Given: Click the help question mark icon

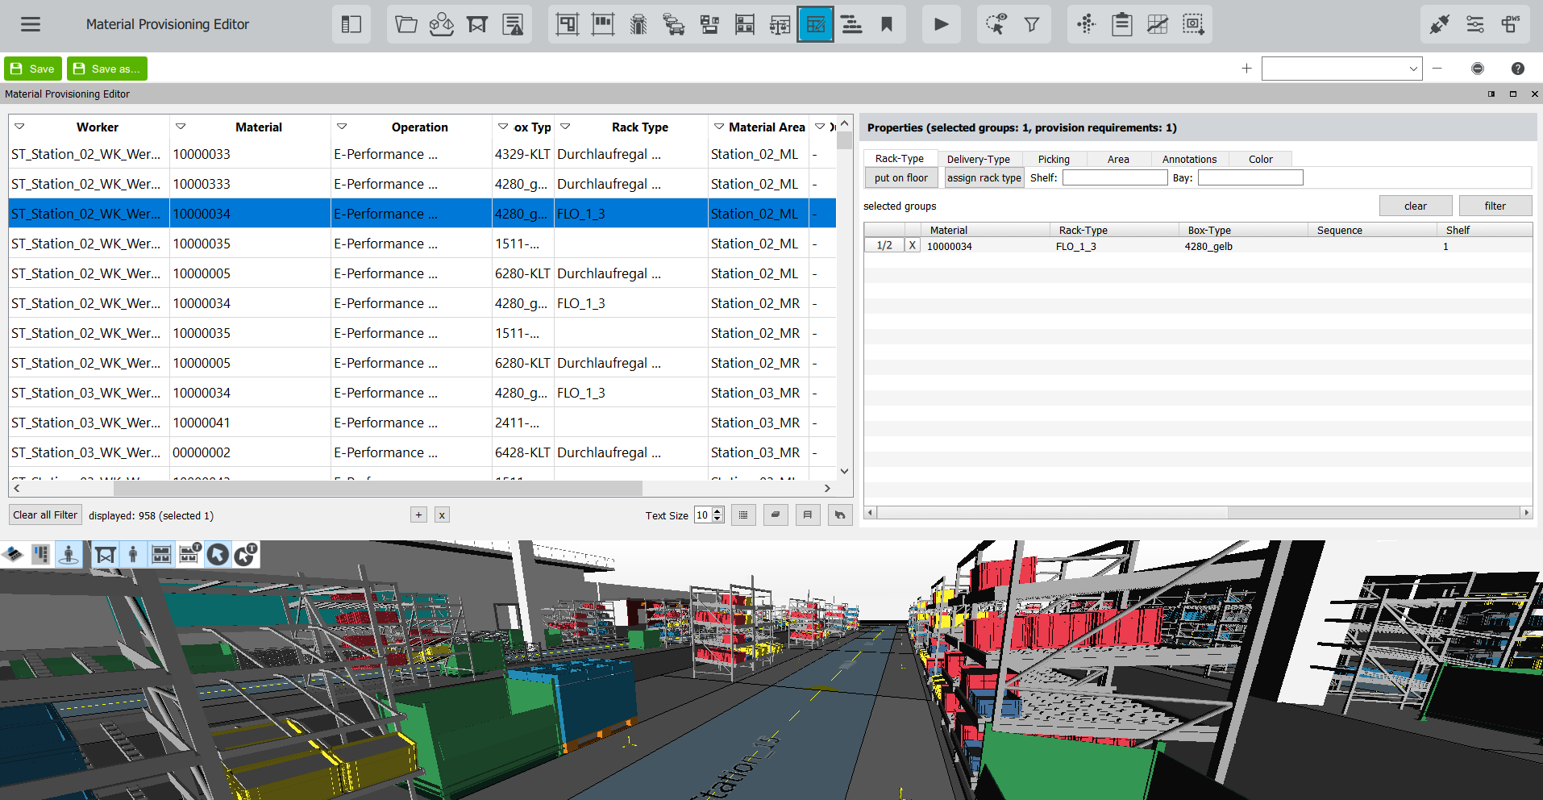Looking at the screenshot, I should click(x=1518, y=69).
